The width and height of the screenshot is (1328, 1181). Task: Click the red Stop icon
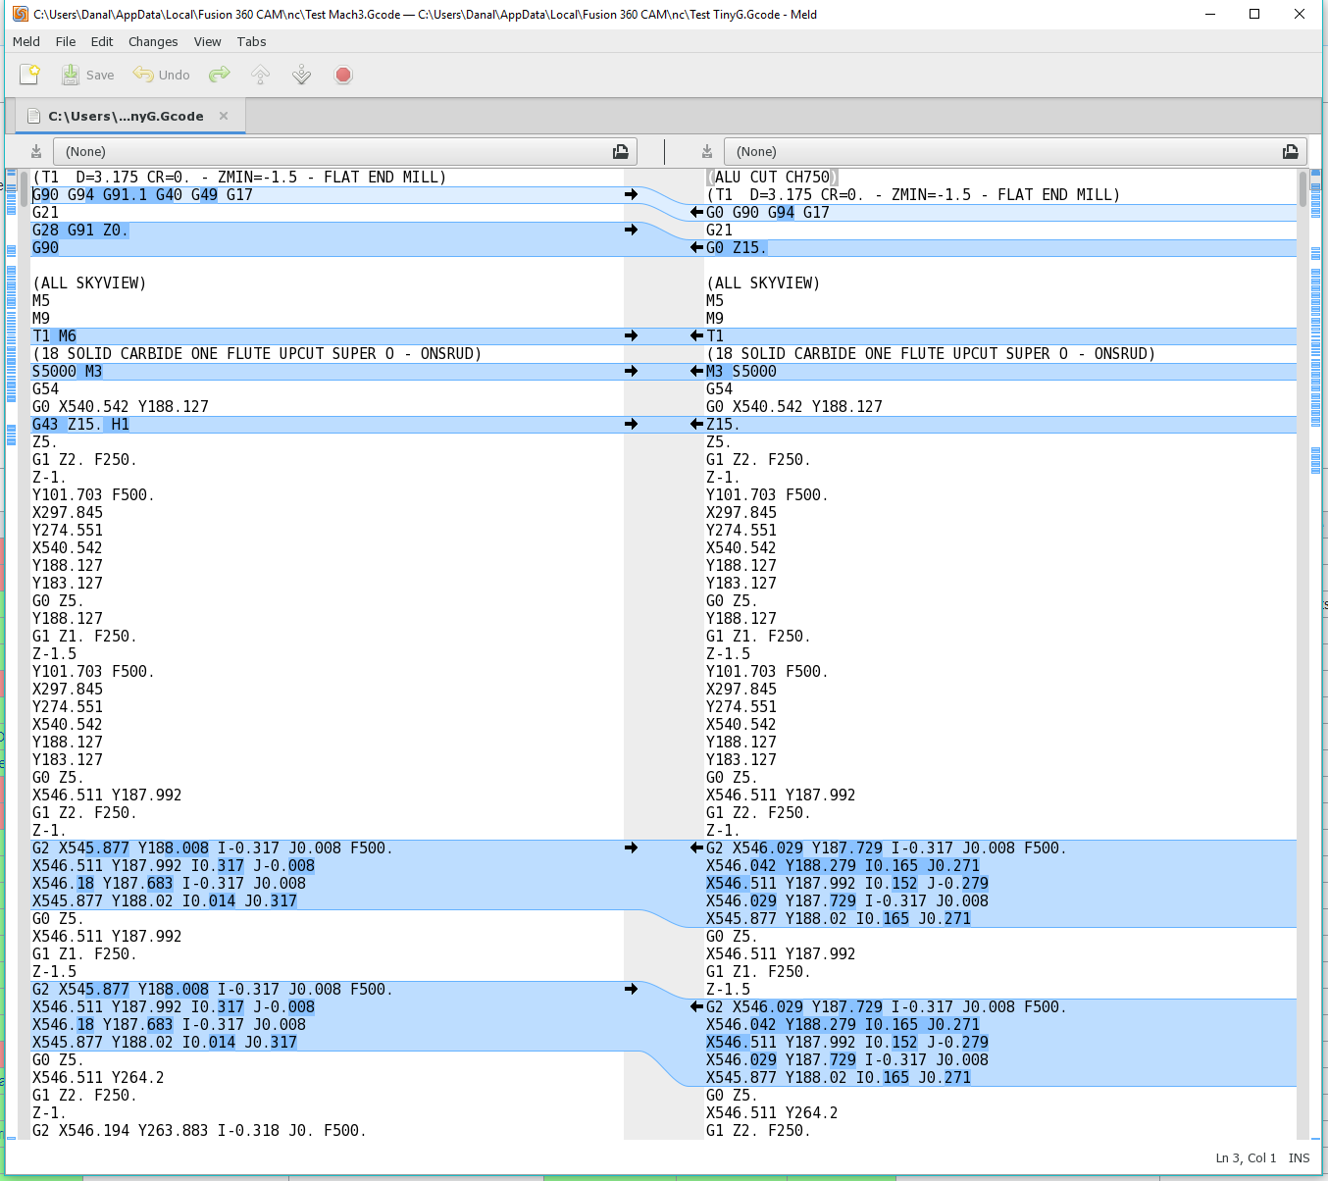coord(343,75)
